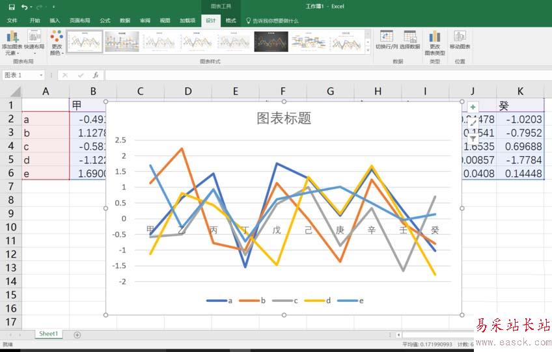Click the formula bar Cancel X icon

point(65,75)
